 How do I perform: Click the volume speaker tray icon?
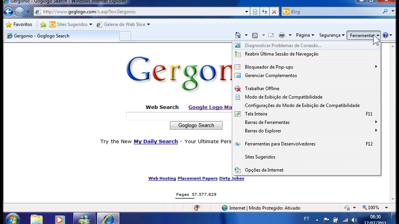coord(354,220)
